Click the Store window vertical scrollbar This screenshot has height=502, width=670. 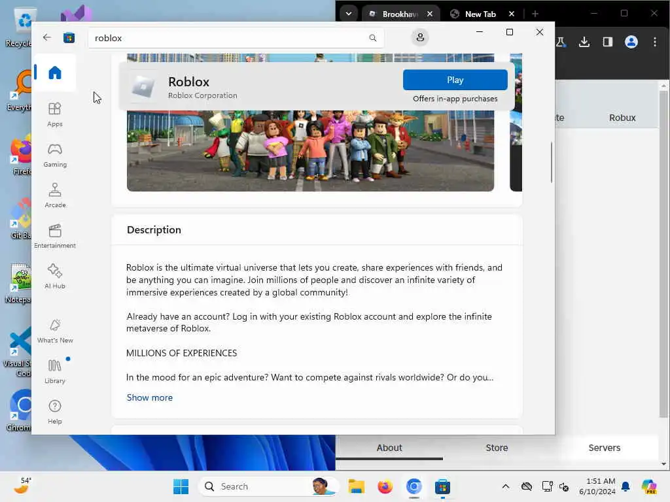point(551,162)
